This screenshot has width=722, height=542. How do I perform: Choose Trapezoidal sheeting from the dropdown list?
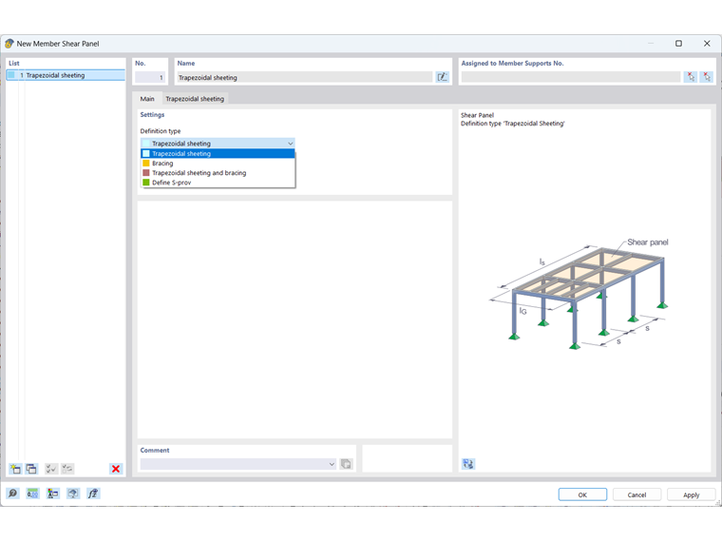(x=218, y=153)
